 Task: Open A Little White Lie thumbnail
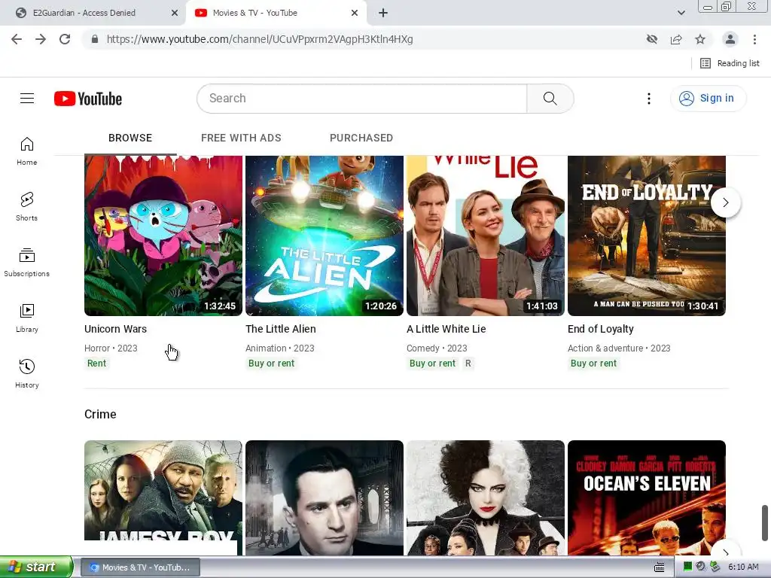(486, 236)
